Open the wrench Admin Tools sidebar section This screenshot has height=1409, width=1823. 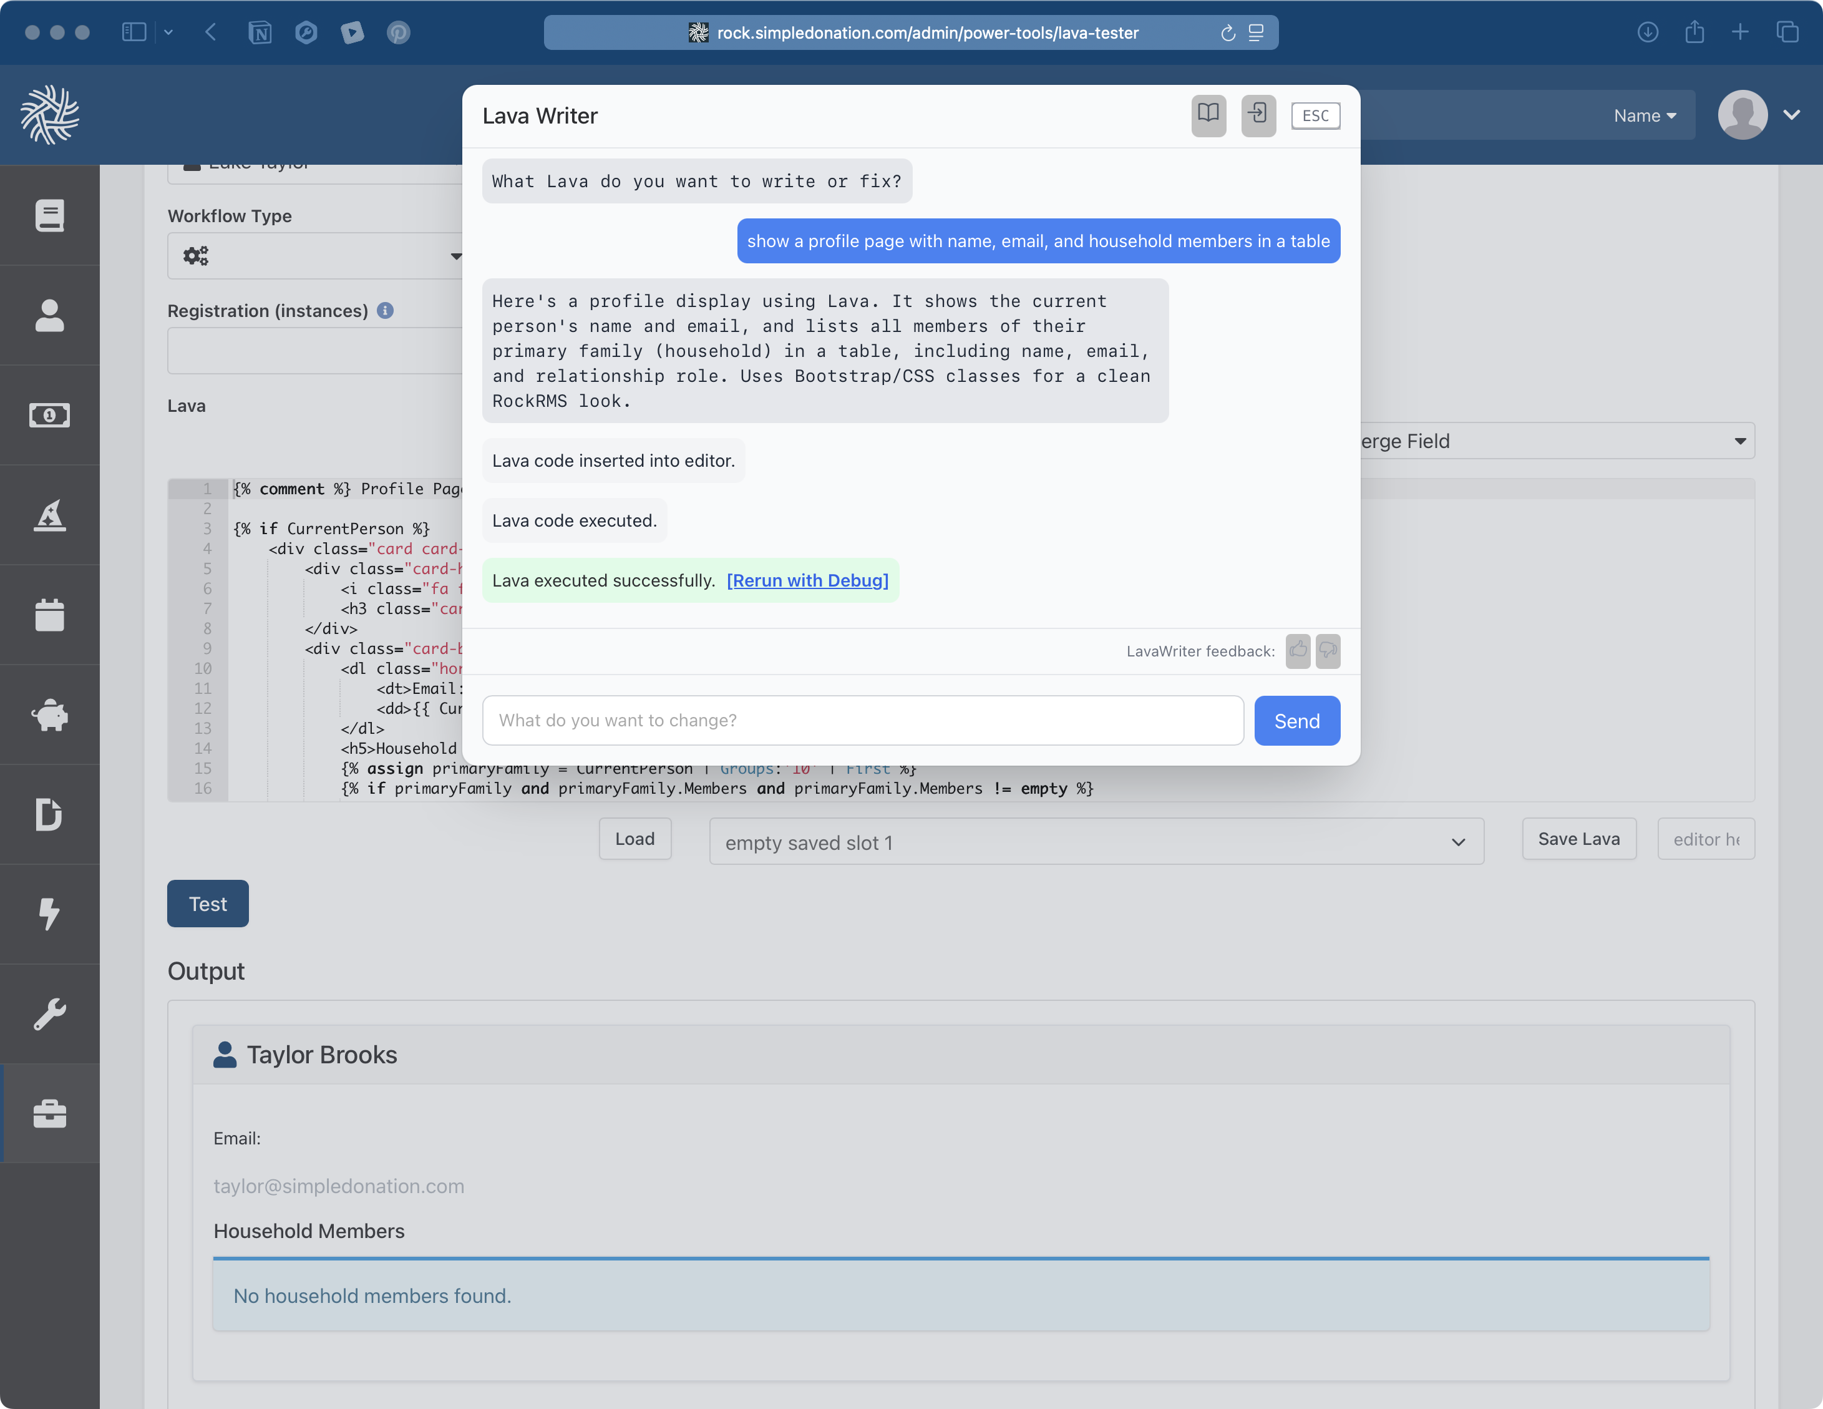coord(50,1014)
